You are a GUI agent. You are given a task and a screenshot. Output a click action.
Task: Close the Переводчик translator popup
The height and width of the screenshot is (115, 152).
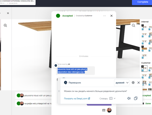tap(139, 83)
